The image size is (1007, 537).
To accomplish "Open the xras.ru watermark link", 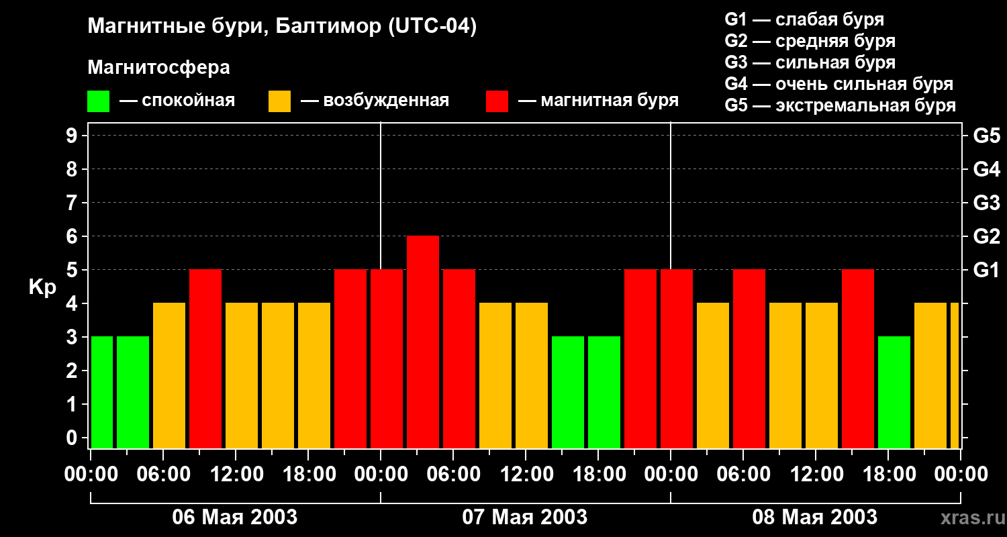I will pos(969,518).
